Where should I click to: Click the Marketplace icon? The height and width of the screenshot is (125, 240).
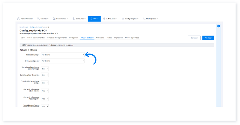click(x=144, y=19)
